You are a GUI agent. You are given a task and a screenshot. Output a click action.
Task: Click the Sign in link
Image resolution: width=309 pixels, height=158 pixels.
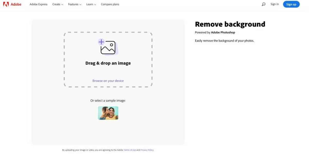pyautogui.click(x=275, y=4)
